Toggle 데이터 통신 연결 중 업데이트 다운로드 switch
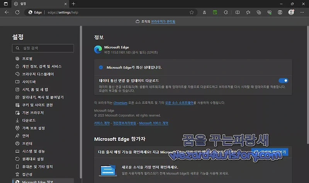Screen dimensions: 309x183 (283, 81)
